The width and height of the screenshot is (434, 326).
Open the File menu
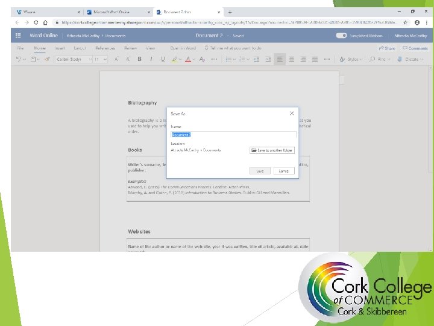coord(20,48)
